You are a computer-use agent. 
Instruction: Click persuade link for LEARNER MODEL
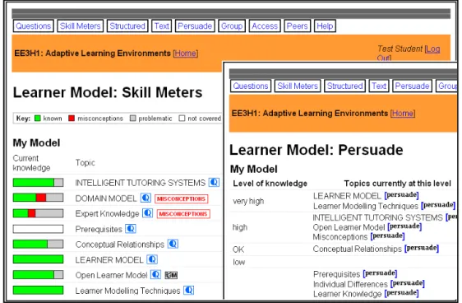click(x=402, y=195)
